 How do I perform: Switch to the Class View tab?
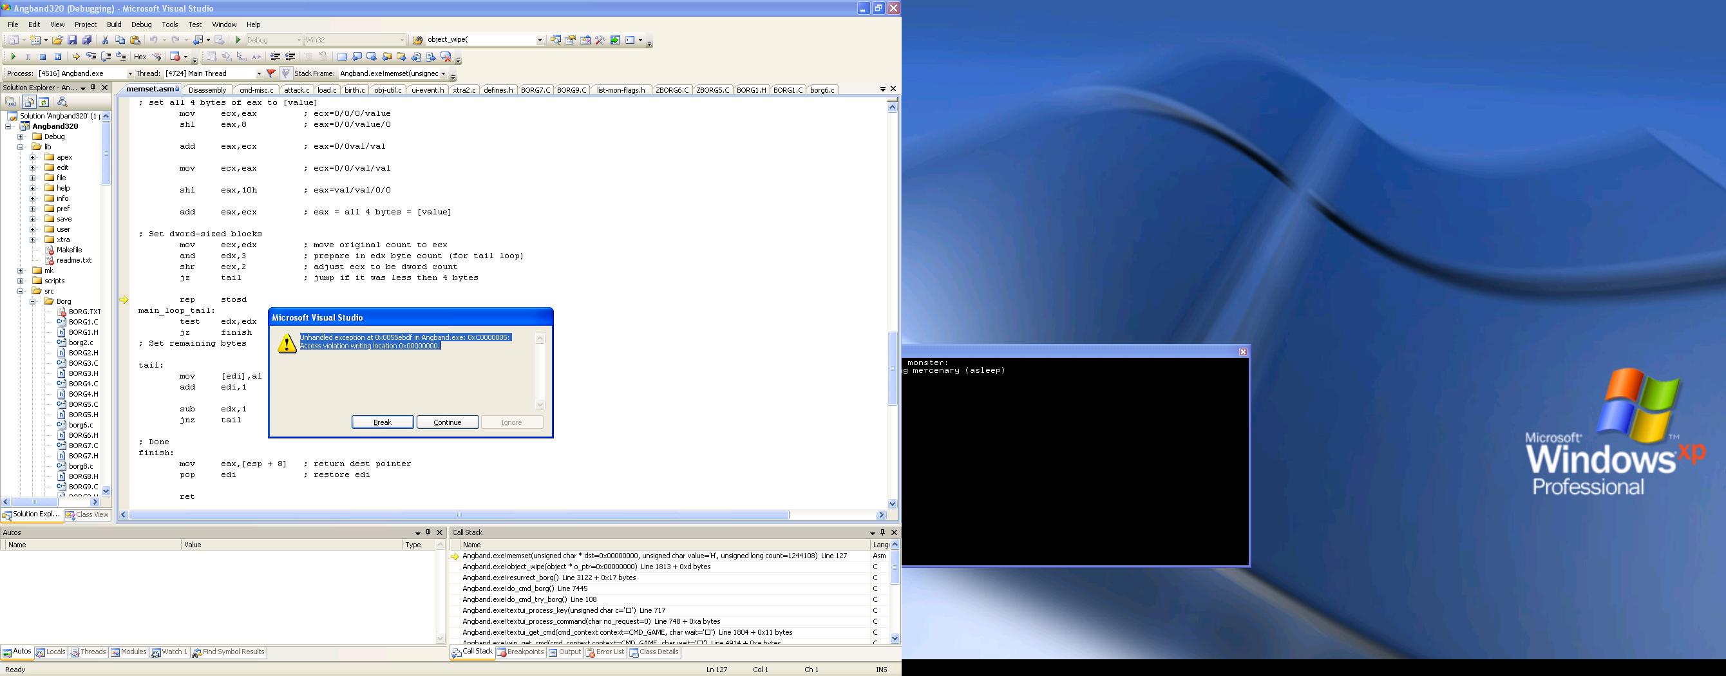(x=88, y=514)
